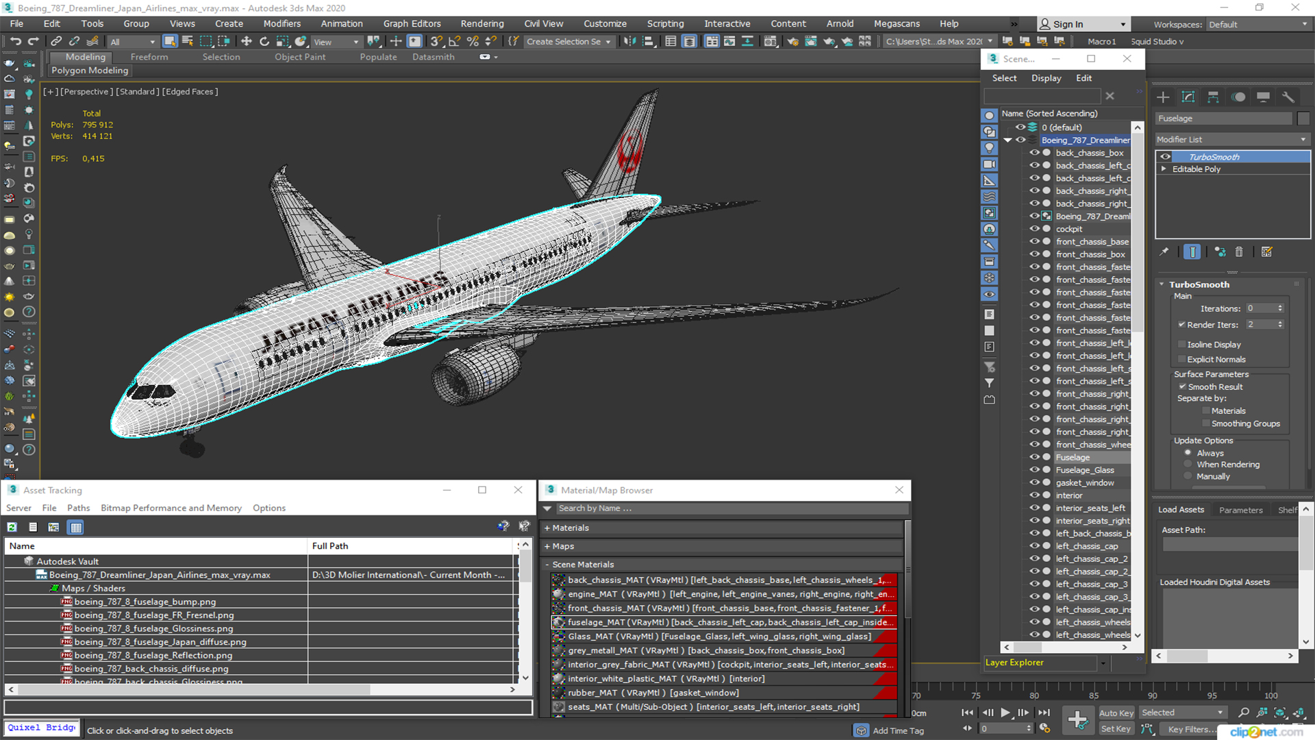The height and width of the screenshot is (740, 1315).
Task: Click the Undo arrow in the main toolbar
Action: [x=15, y=42]
